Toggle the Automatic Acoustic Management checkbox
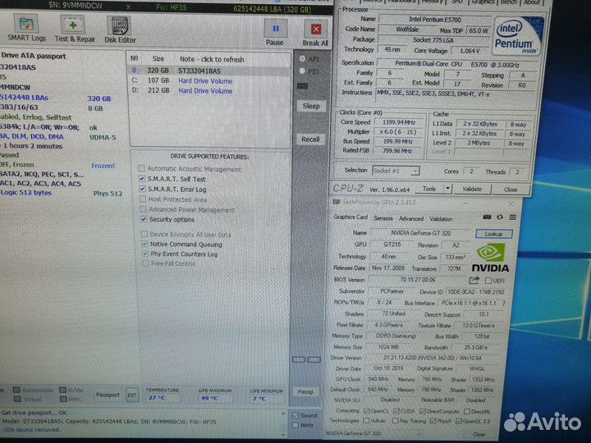Viewport: 591px width, 443px height. tap(141, 168)
